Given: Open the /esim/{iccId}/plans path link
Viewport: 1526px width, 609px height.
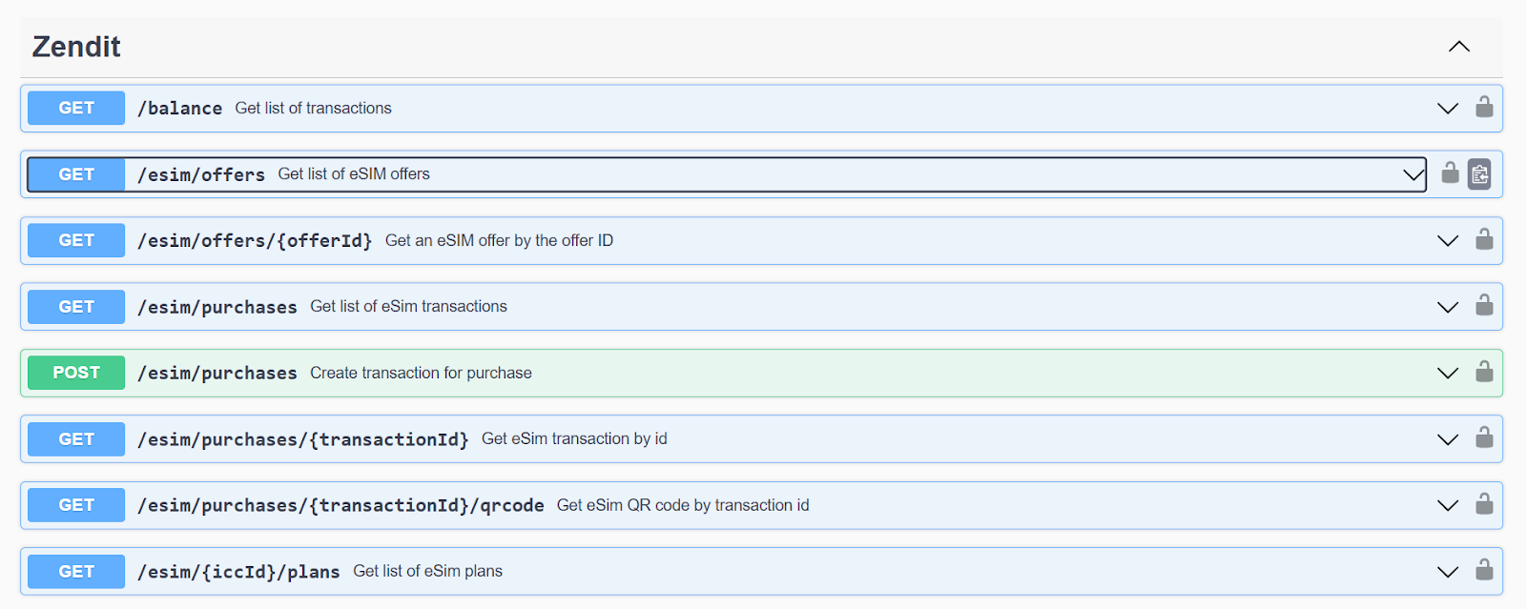Looking at the screenshot, I should (238, 572).
